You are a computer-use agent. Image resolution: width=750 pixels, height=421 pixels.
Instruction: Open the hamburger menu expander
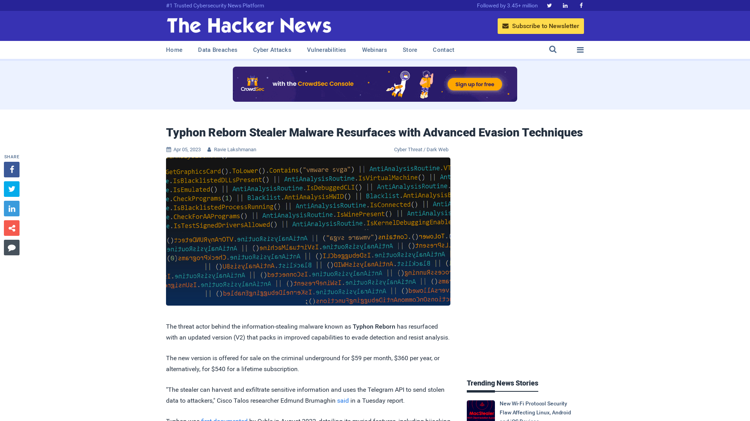[x=580, y=50]
